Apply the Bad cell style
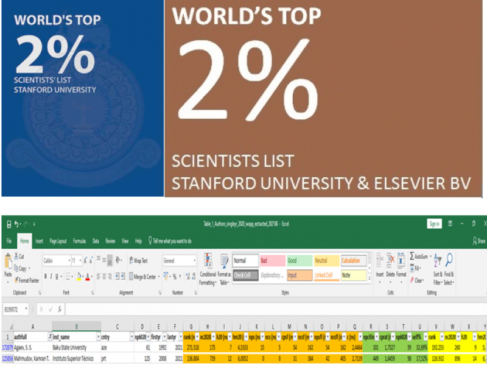The width and height of the screenshot is (487, 365). pos(272,261)
